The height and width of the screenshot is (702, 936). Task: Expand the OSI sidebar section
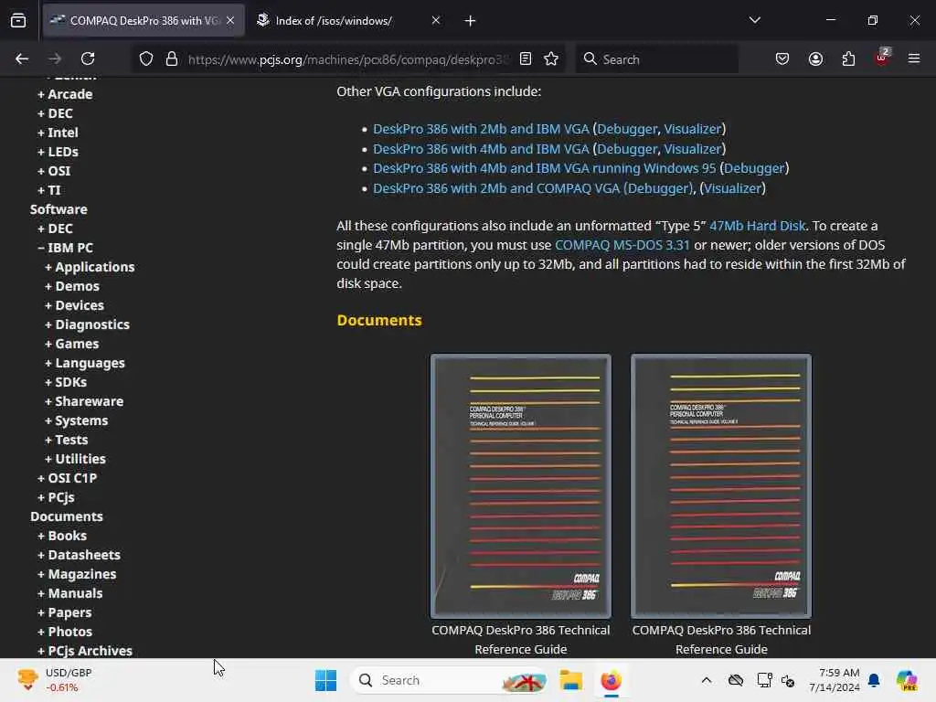tap(54, 171)
